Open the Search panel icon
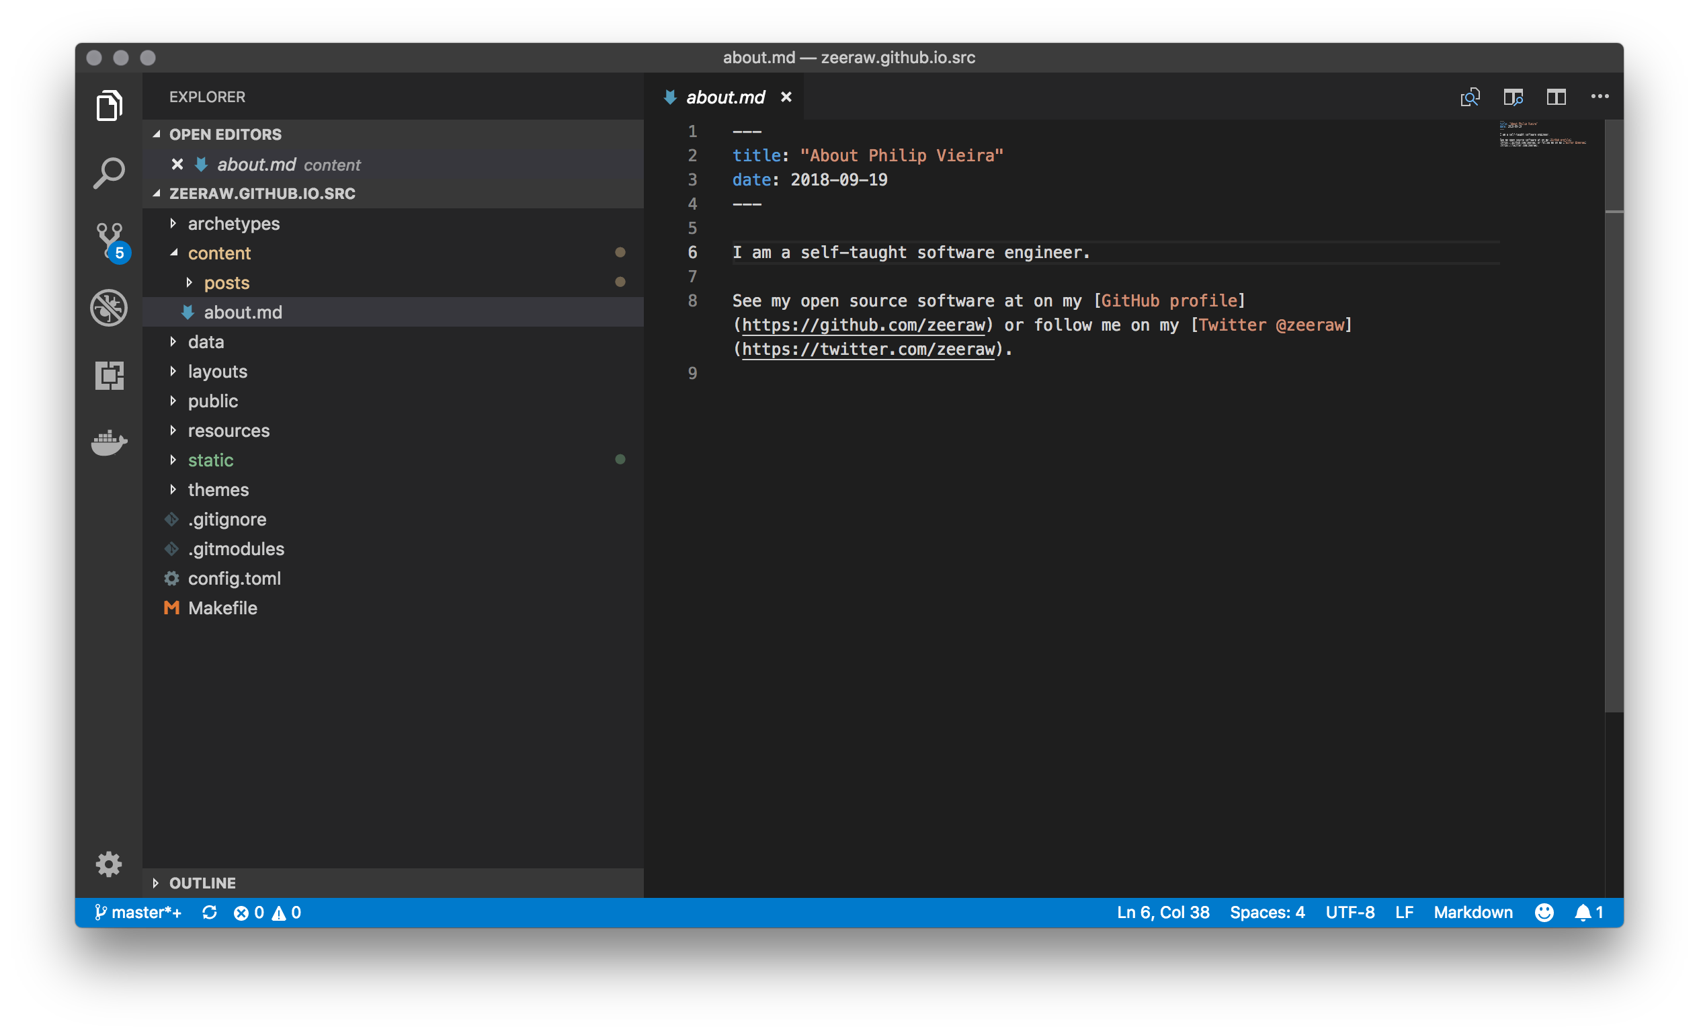1699x1035 pixels. pos(110,170)
